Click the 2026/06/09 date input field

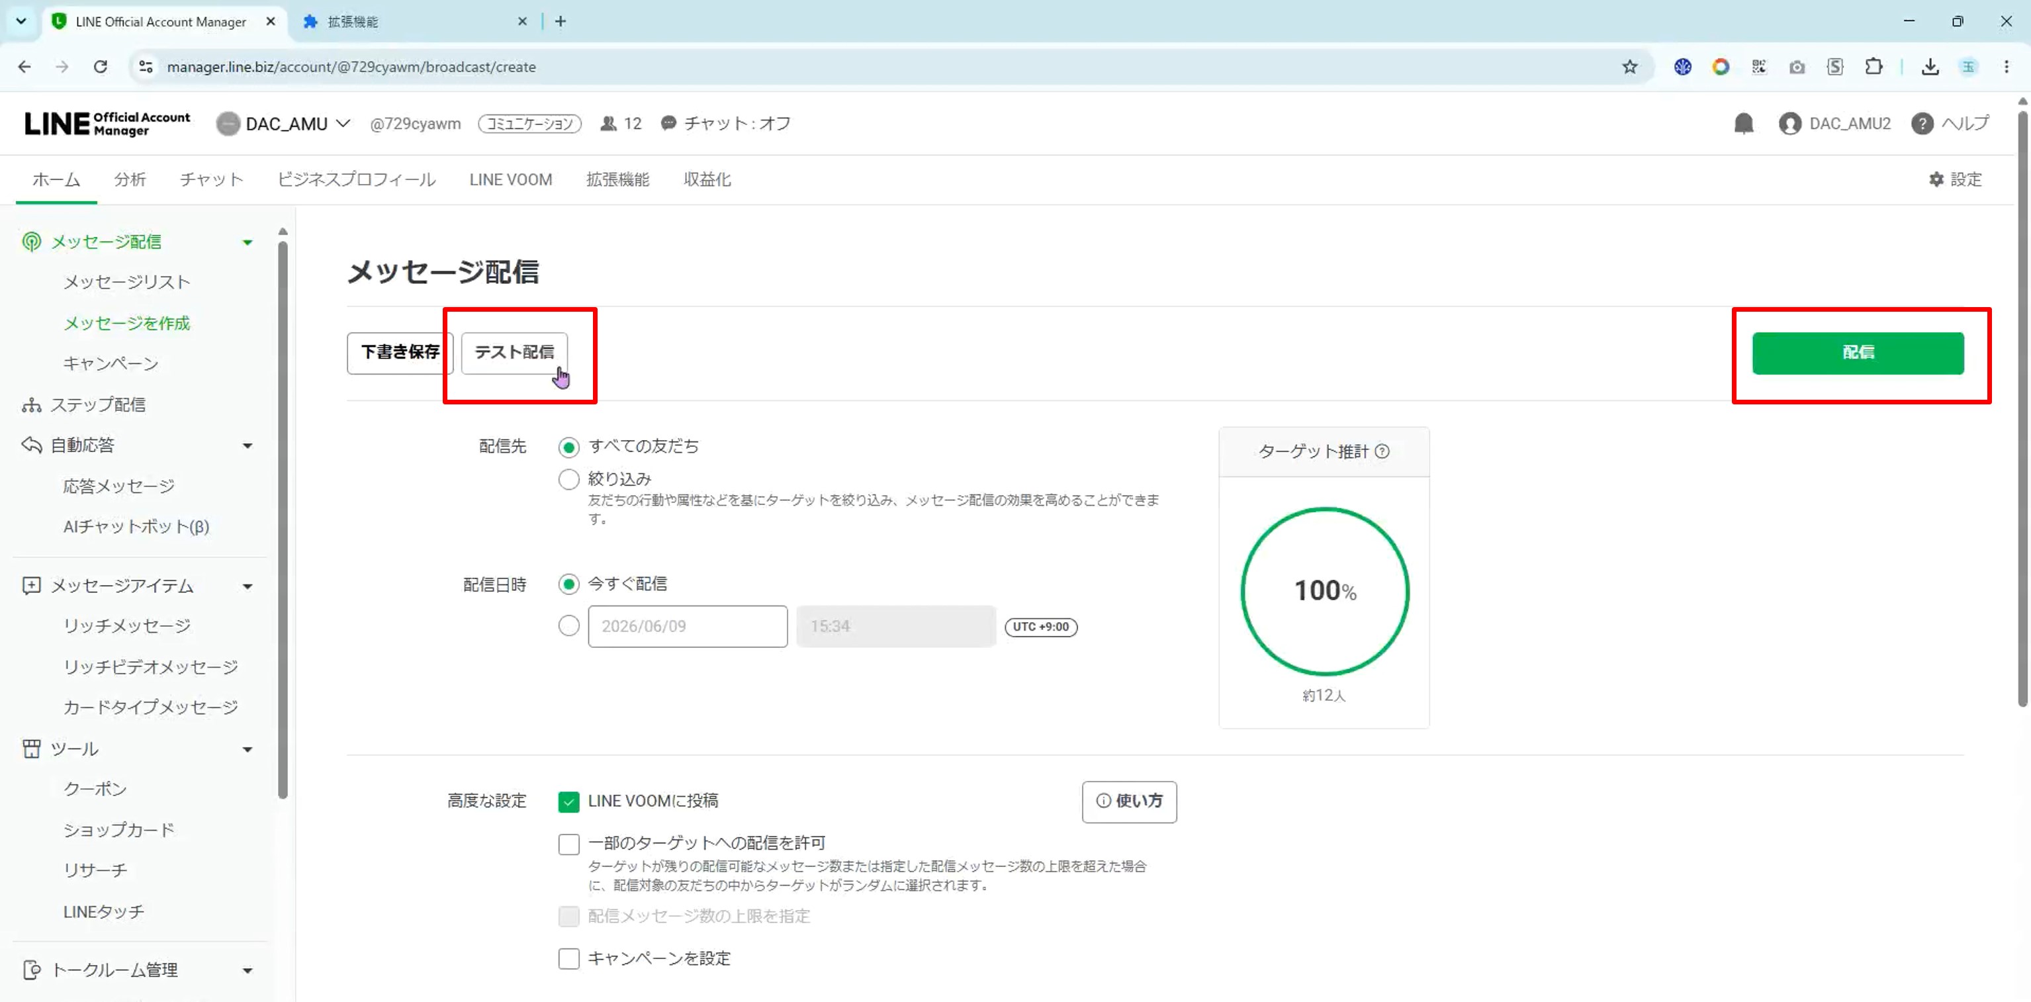click(688, 627)
